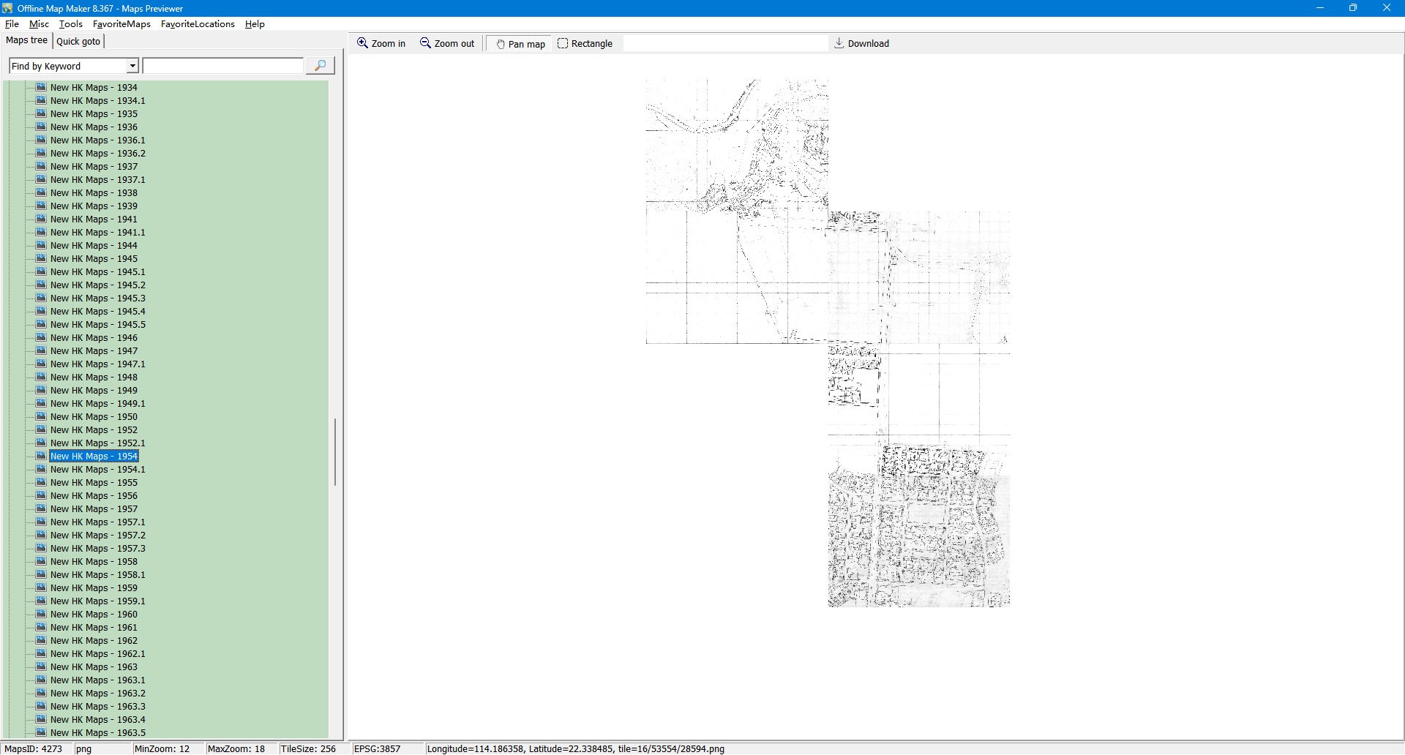Click map icon beside New HK Maps - 1934
This screenshot has height=755, width=1405.
(x=42, y=87)
